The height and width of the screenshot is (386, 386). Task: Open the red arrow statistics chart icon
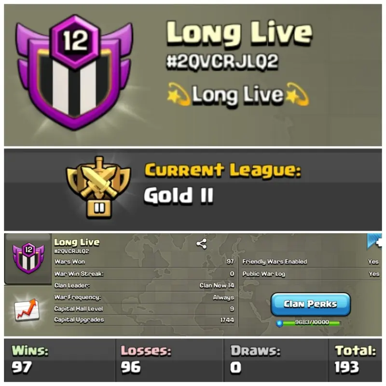27,310
